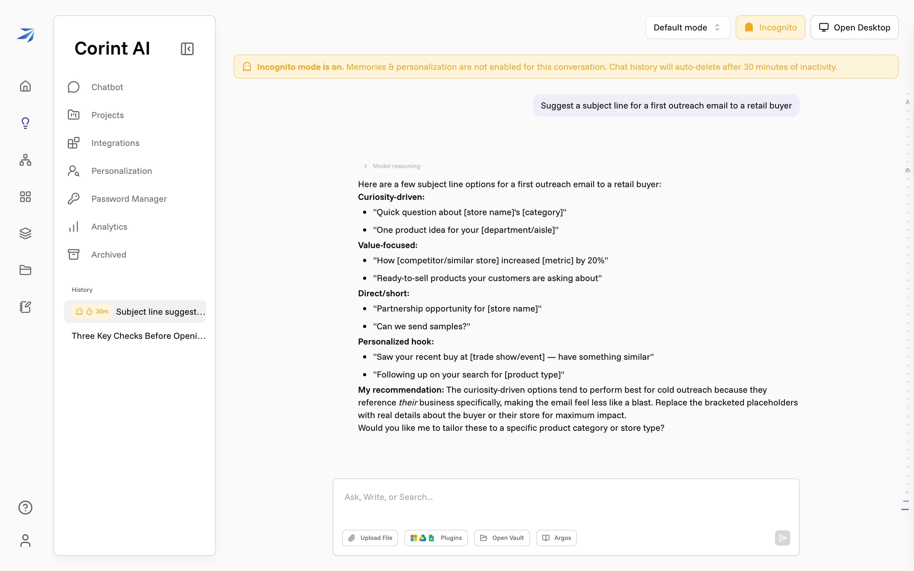Click the conversation minimap scroll marker at bottom right

coord(905,509)
